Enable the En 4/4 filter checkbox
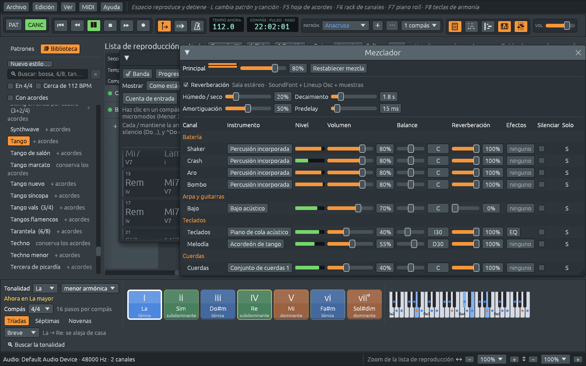The image size is (586, 366). click(11, 86)
